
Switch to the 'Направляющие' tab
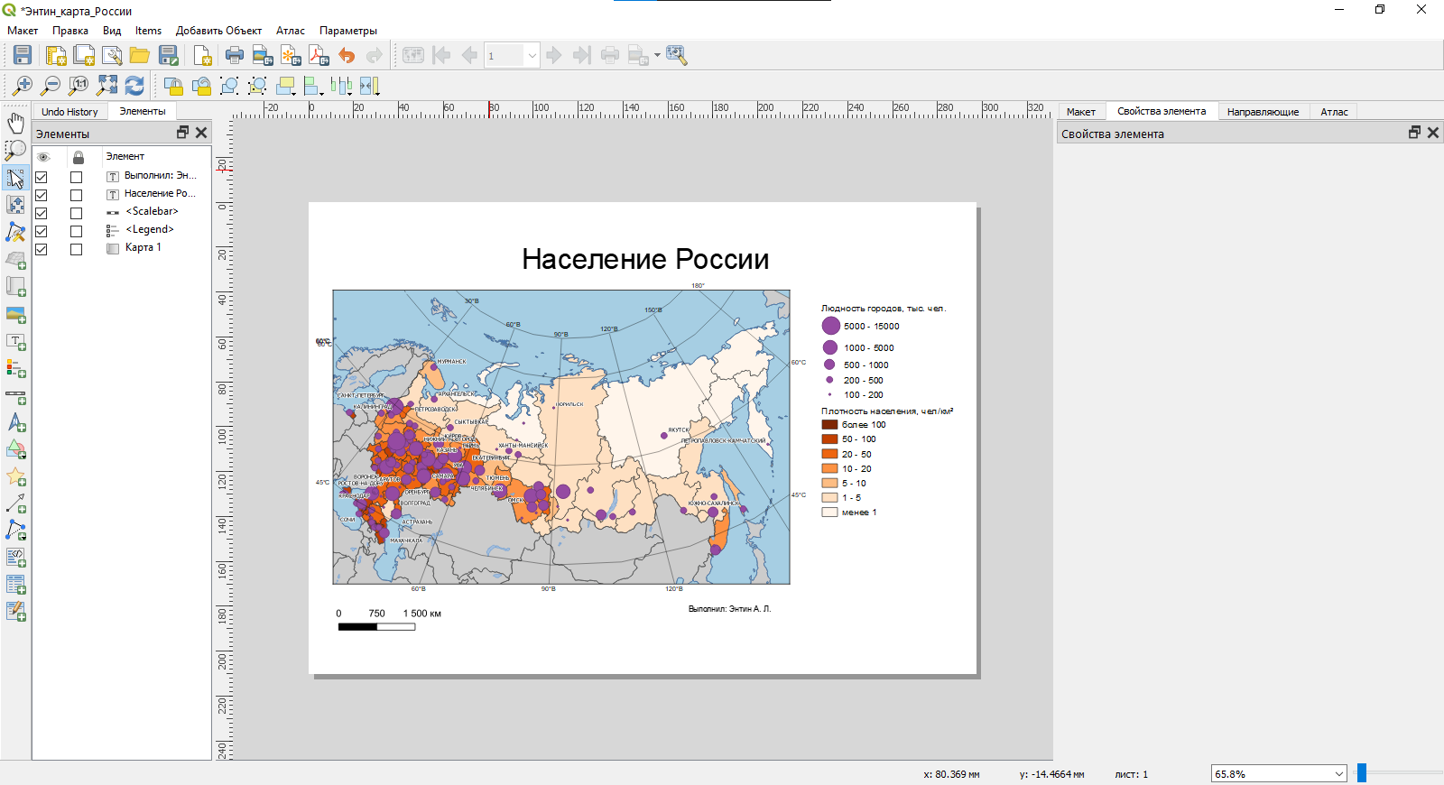pyautogui.click(x=1263, y=112)
